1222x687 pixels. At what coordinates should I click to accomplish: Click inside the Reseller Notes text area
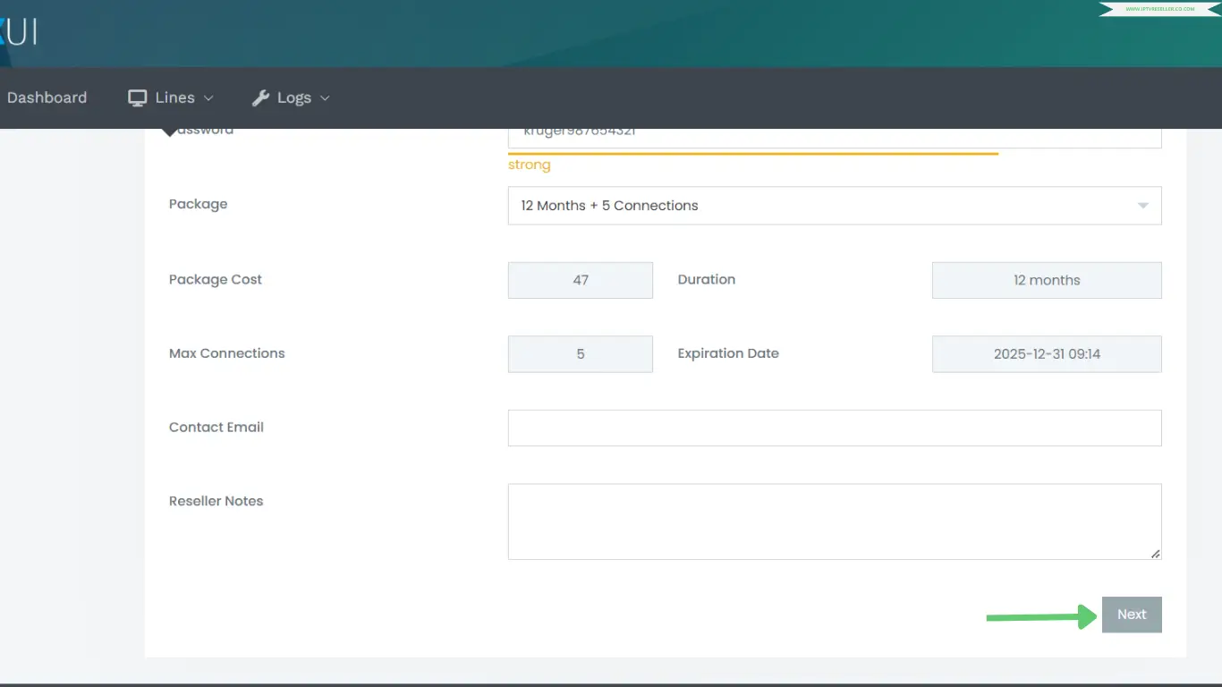[x=834, y=522]
